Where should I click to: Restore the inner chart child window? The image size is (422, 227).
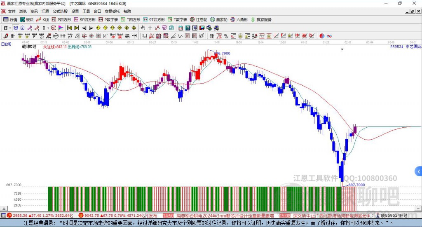(x=413, y=11)
